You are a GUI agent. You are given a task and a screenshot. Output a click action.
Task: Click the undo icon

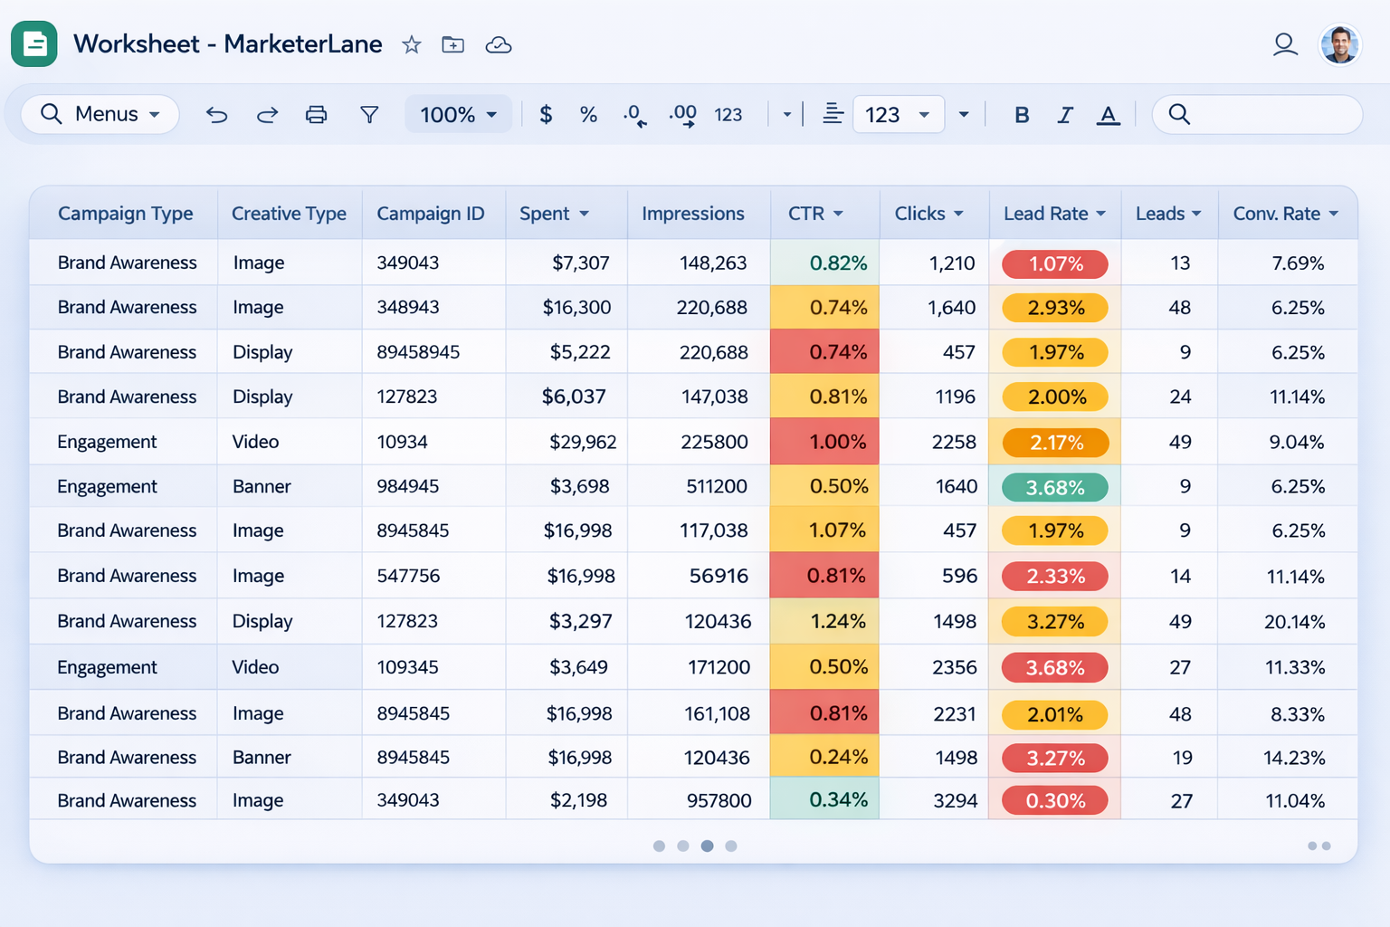[x=216, y=114]
